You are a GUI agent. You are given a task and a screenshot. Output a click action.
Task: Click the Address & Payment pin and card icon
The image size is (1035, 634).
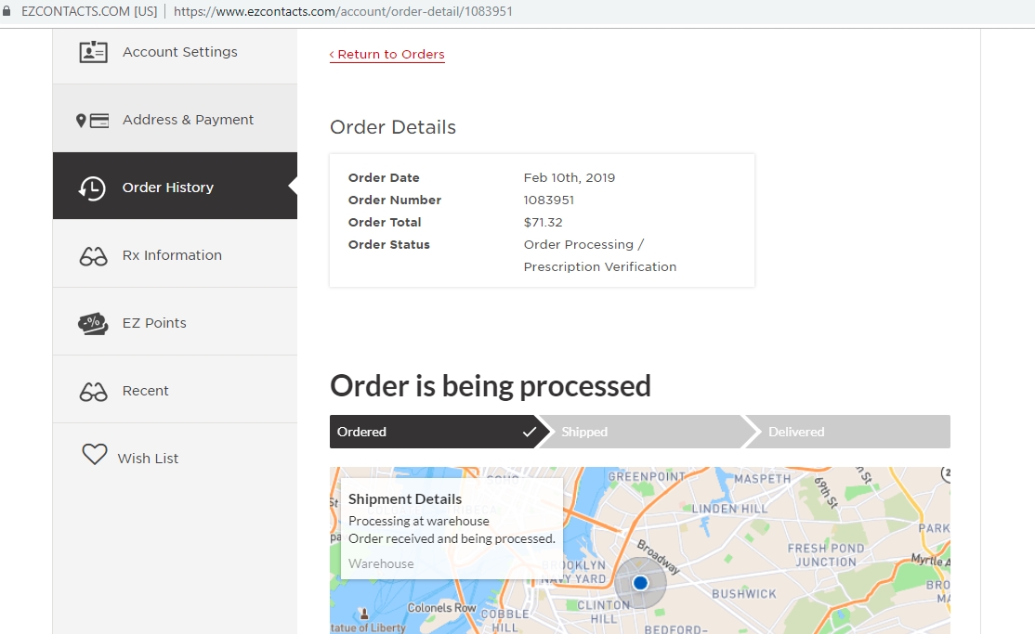click(x=92, y=121)
